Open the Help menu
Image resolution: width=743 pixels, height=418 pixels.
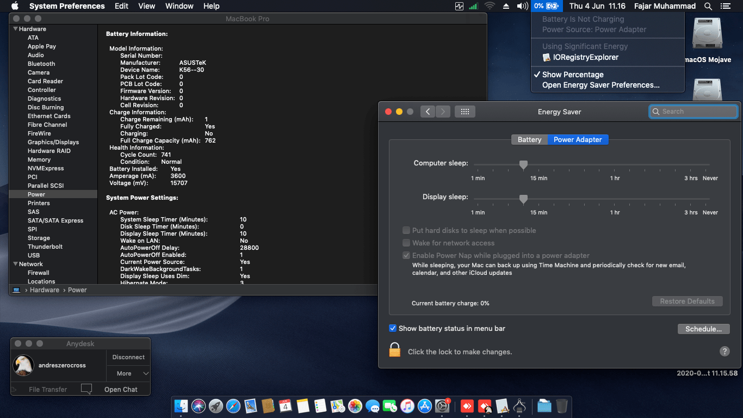(212, 6)
